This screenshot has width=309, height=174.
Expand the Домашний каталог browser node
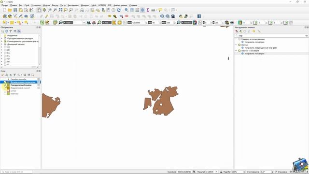pos(2,44)
